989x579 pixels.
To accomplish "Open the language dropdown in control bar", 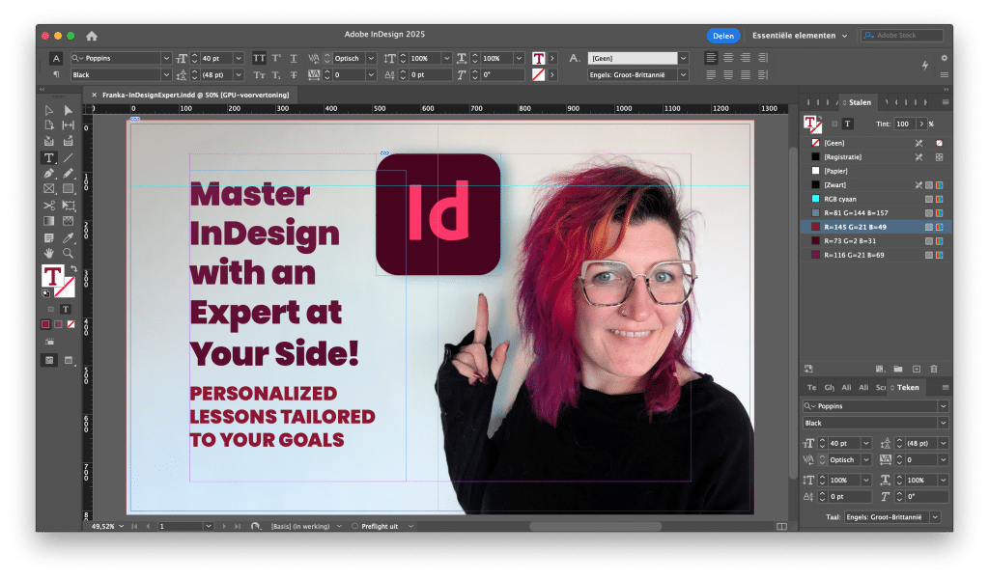I will (683, 75).
